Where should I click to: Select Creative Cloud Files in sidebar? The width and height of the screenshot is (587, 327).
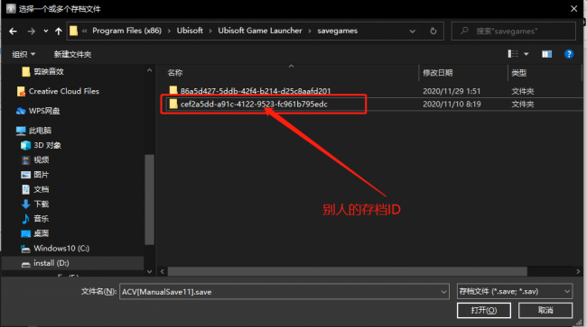coord(58,91)
